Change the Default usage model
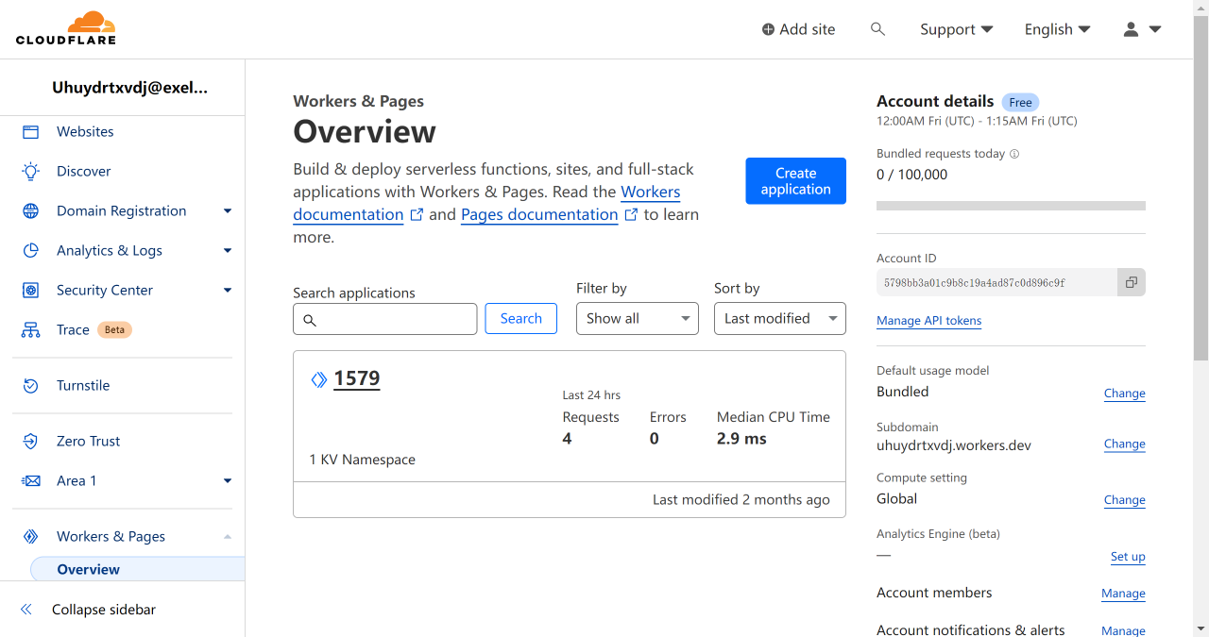The height and width of the screenshot is (637, 1209). click(x=1125, y=394)
